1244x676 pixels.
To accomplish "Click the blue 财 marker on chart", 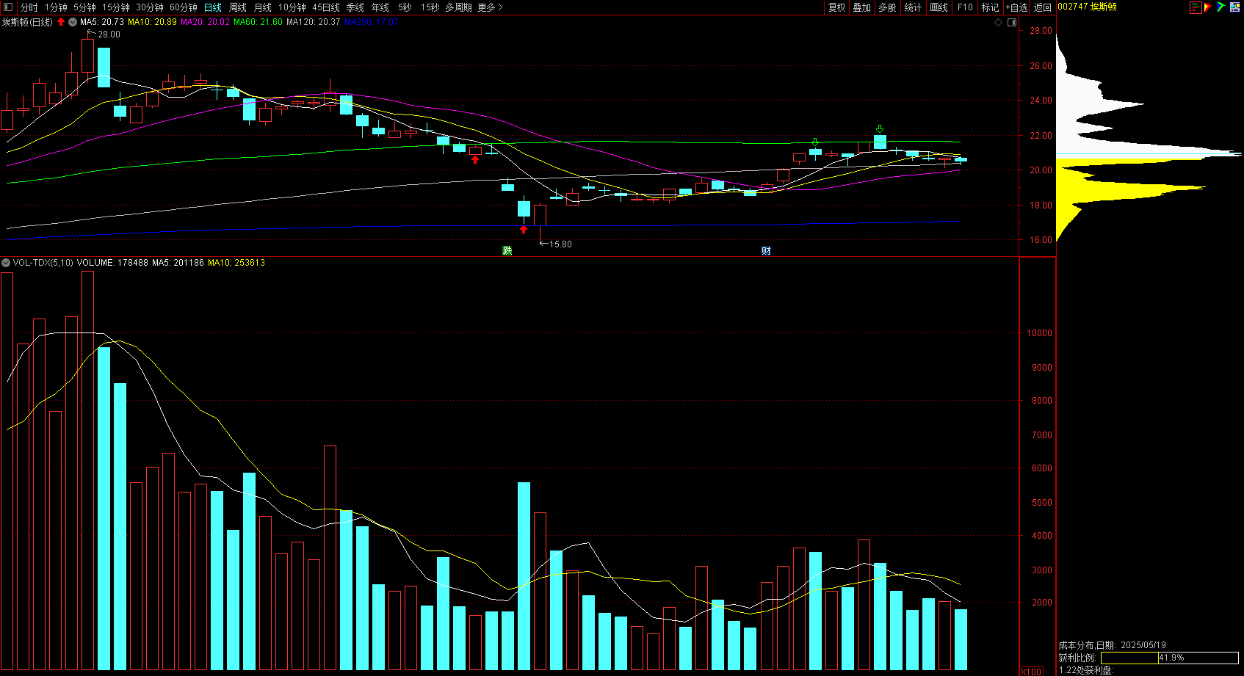I will click(766, 251).
